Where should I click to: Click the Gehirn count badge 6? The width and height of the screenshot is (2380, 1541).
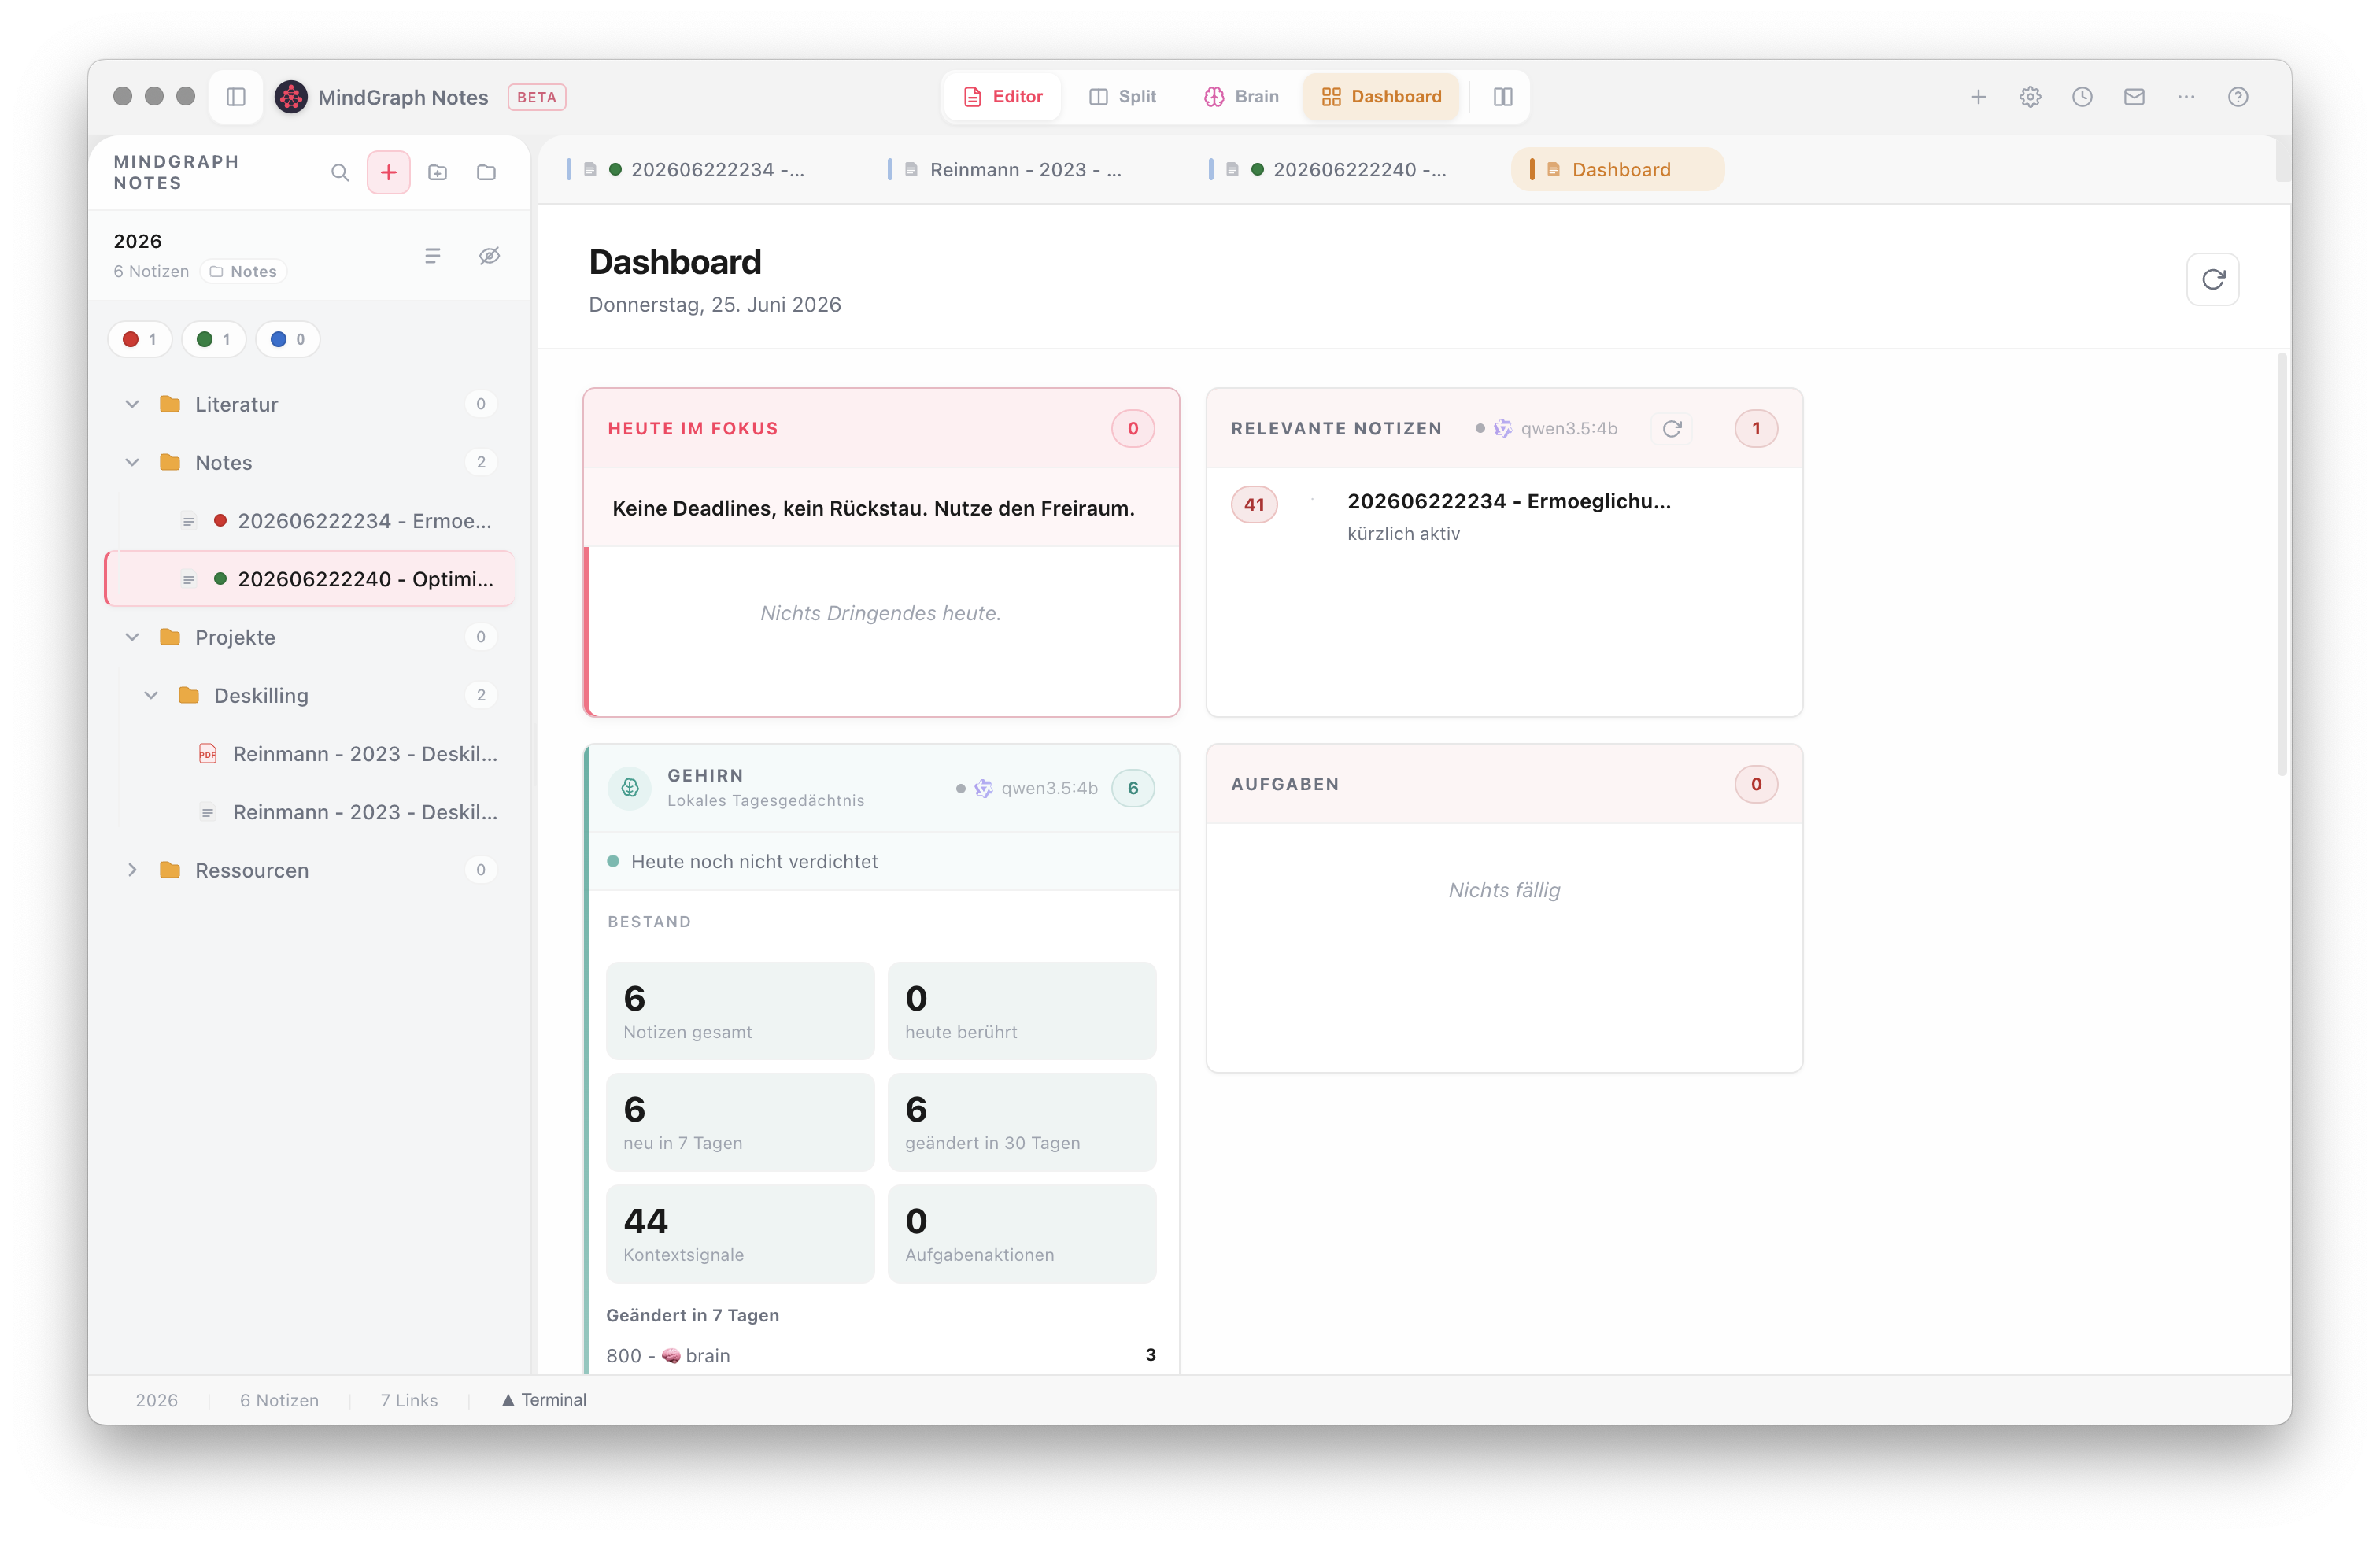pos(1132,788)
